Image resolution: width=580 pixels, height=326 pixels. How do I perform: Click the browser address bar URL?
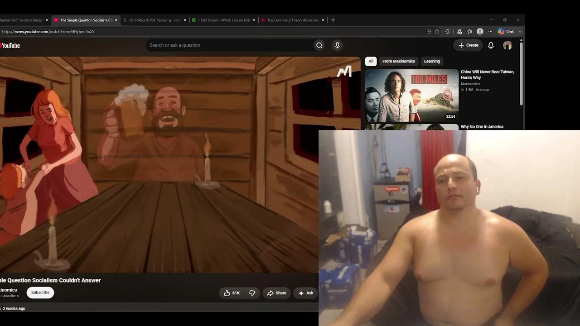pos(48,32)
